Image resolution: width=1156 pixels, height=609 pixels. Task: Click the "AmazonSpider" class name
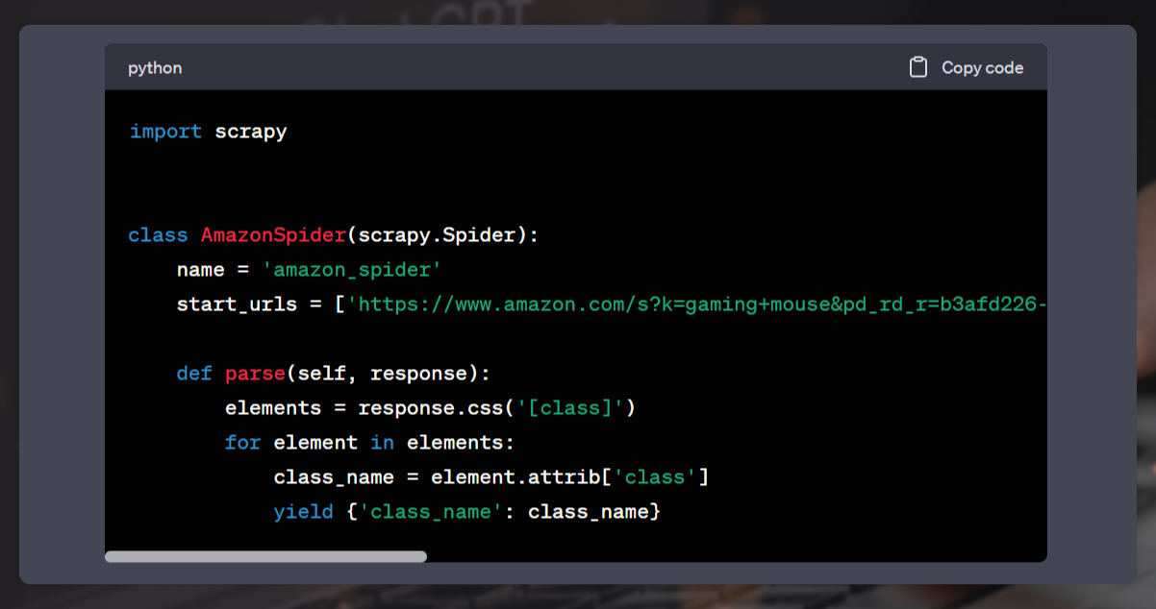tap(273, 235)
